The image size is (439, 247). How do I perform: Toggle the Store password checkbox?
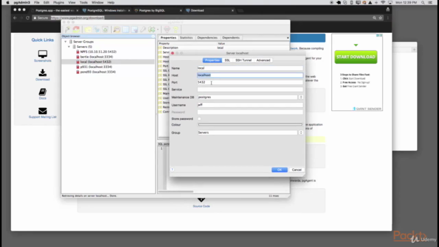(200, 119)
